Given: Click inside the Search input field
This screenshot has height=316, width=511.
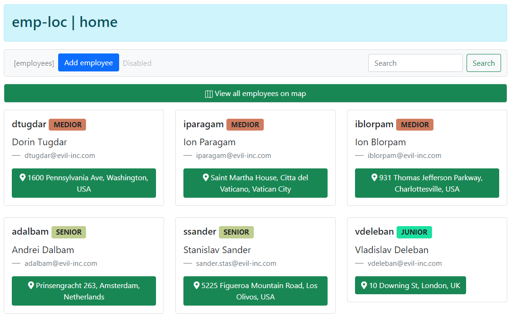Looking at the screenshot, I should [x=415, y=63].
